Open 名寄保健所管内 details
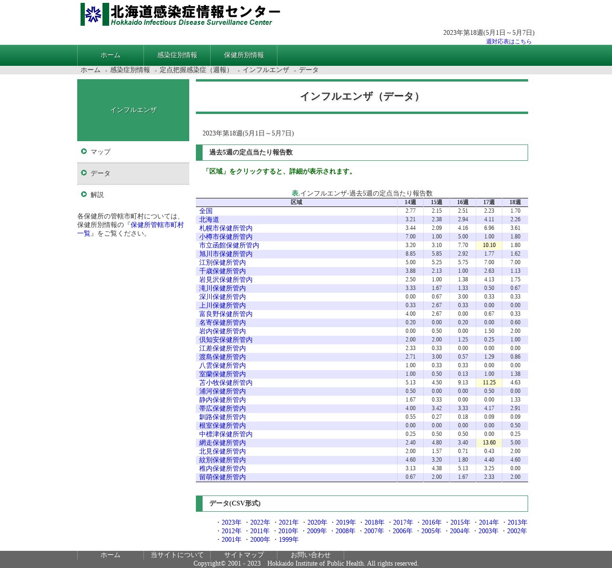The image size is (612, 568). pyautogui.click(x=223, y=322)
